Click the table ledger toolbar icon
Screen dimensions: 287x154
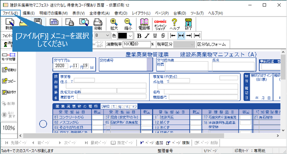pos(54,22)
